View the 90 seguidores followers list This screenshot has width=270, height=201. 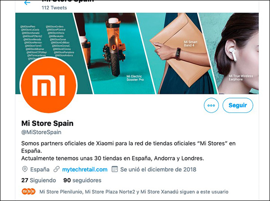point(83,180)
